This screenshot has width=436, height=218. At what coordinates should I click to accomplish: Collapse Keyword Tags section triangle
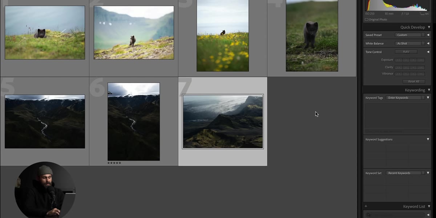(x=428, y=98)
